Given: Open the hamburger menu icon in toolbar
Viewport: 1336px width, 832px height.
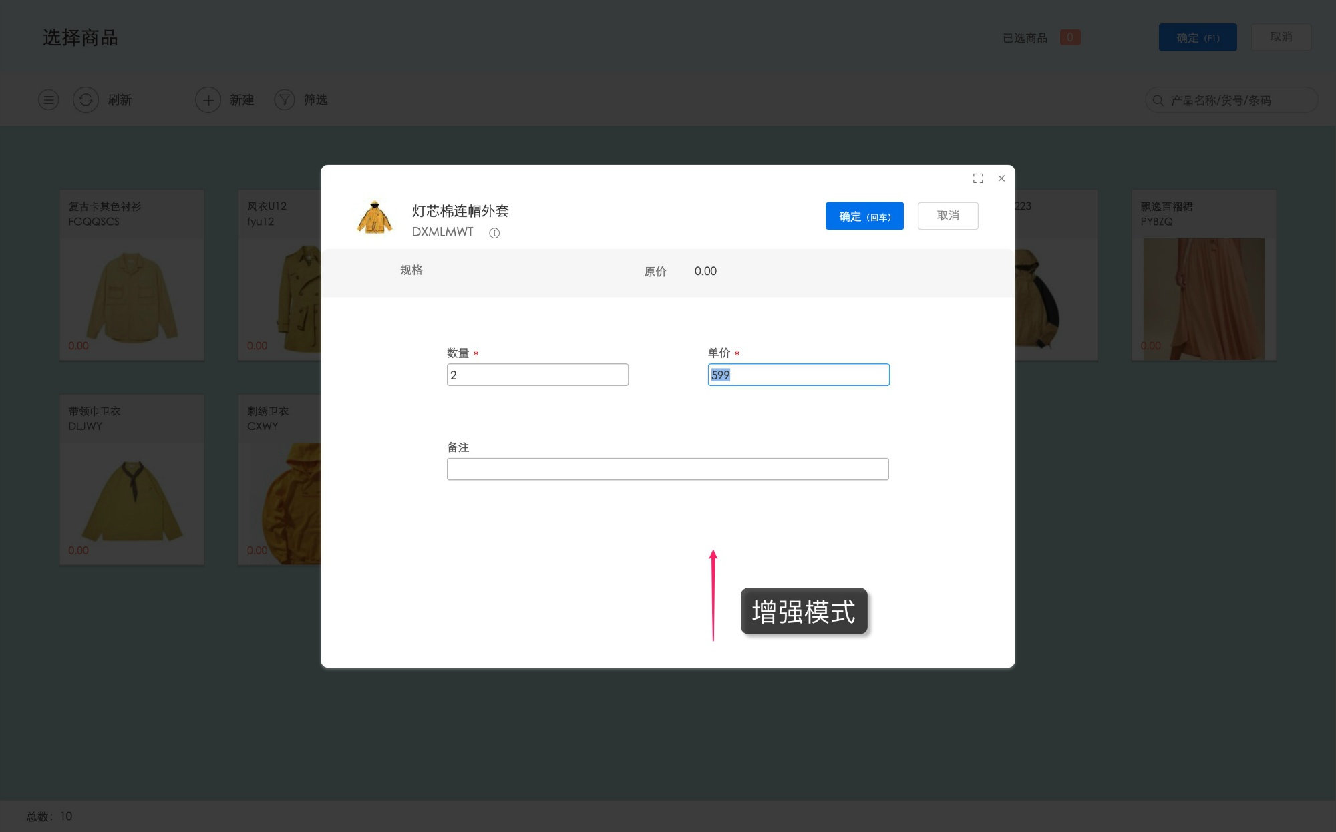Looking at the screenshot, I should coord(48,100).
